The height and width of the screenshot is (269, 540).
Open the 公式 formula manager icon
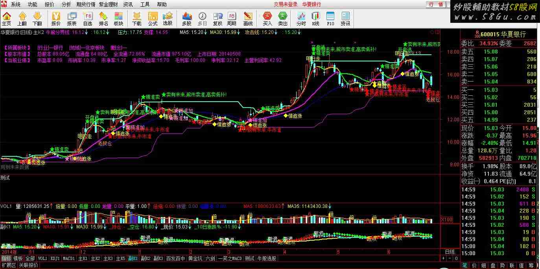153,19
